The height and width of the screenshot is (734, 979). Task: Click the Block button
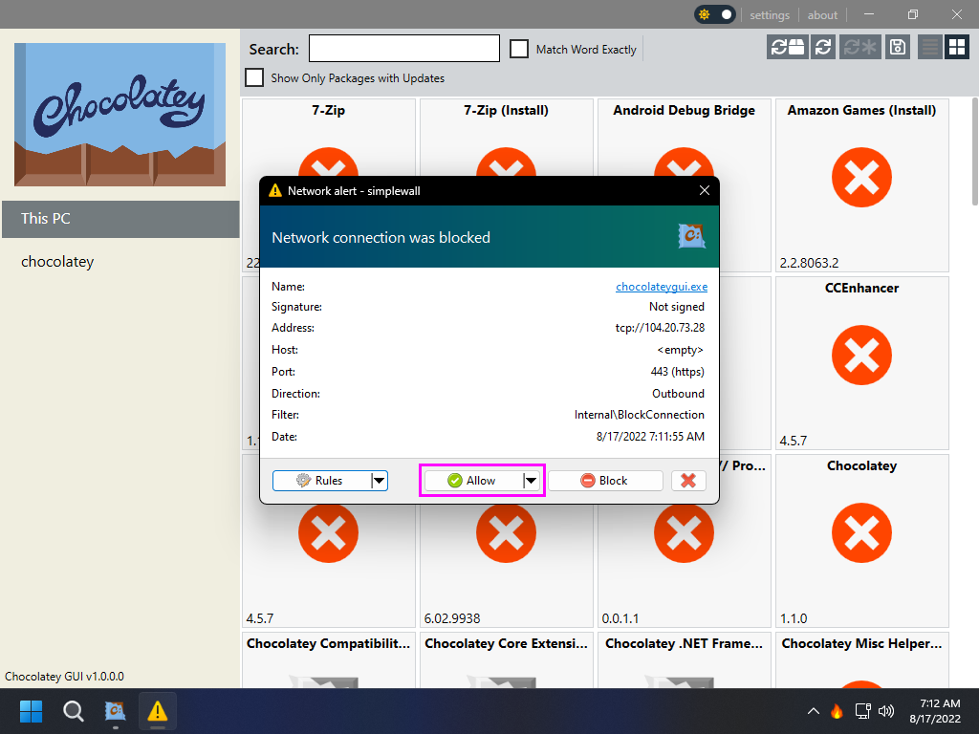click(605, 481)
